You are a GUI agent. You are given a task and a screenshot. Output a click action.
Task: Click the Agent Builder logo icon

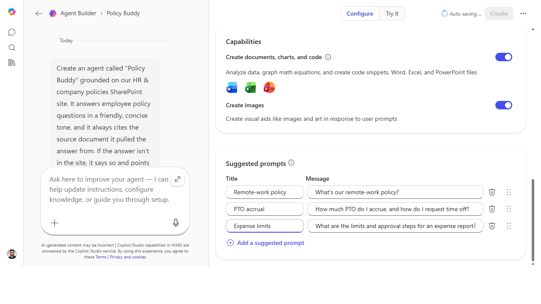tap(53, 14)
